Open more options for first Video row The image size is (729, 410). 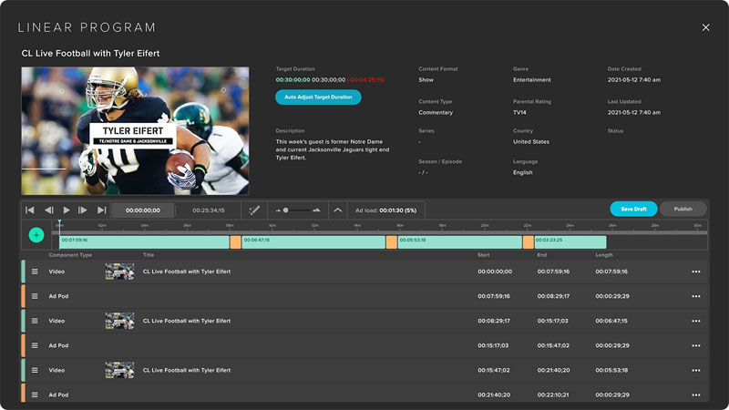pos(696,272)
